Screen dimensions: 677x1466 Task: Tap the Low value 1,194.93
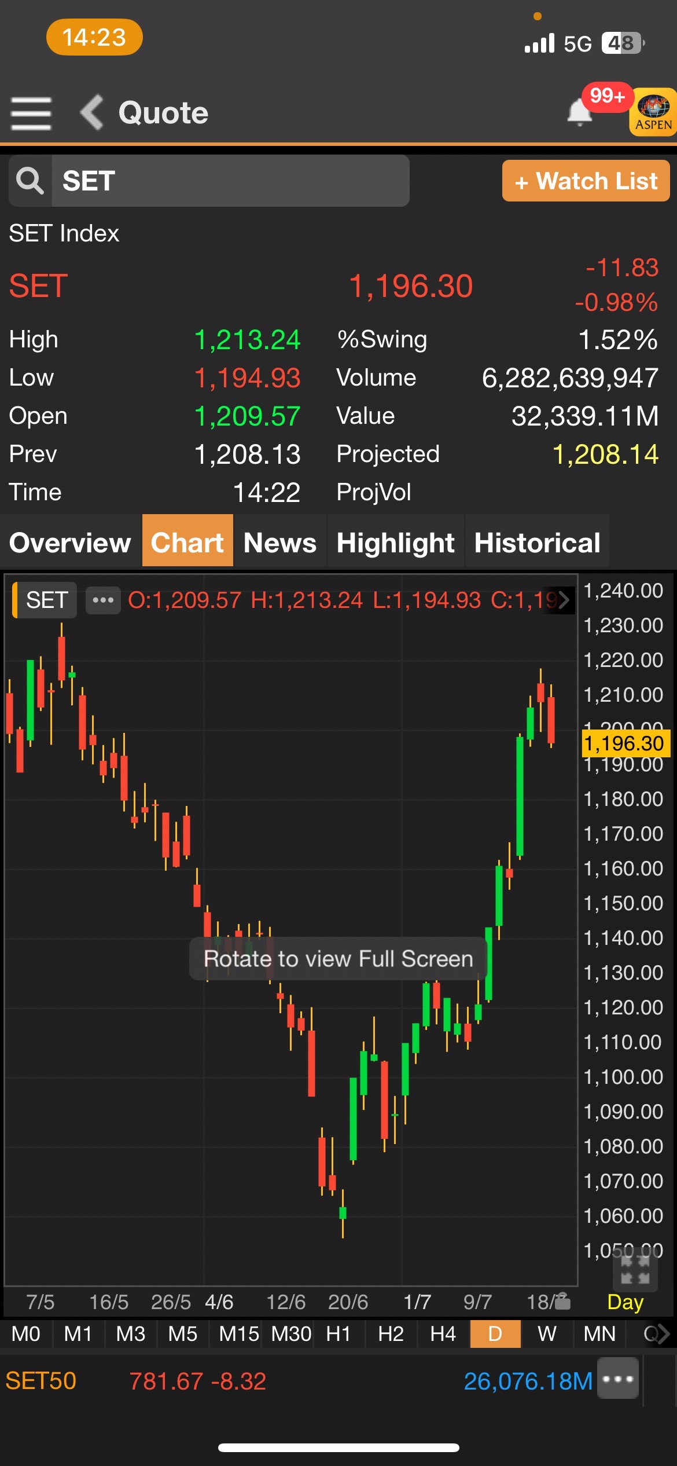pyautogui.click(x=247, y=378)
